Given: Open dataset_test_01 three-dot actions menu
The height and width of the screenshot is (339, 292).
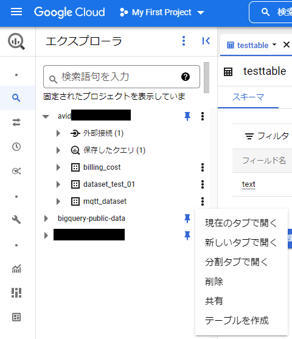Looking at the screenshot, I should [x=203, y=184].
